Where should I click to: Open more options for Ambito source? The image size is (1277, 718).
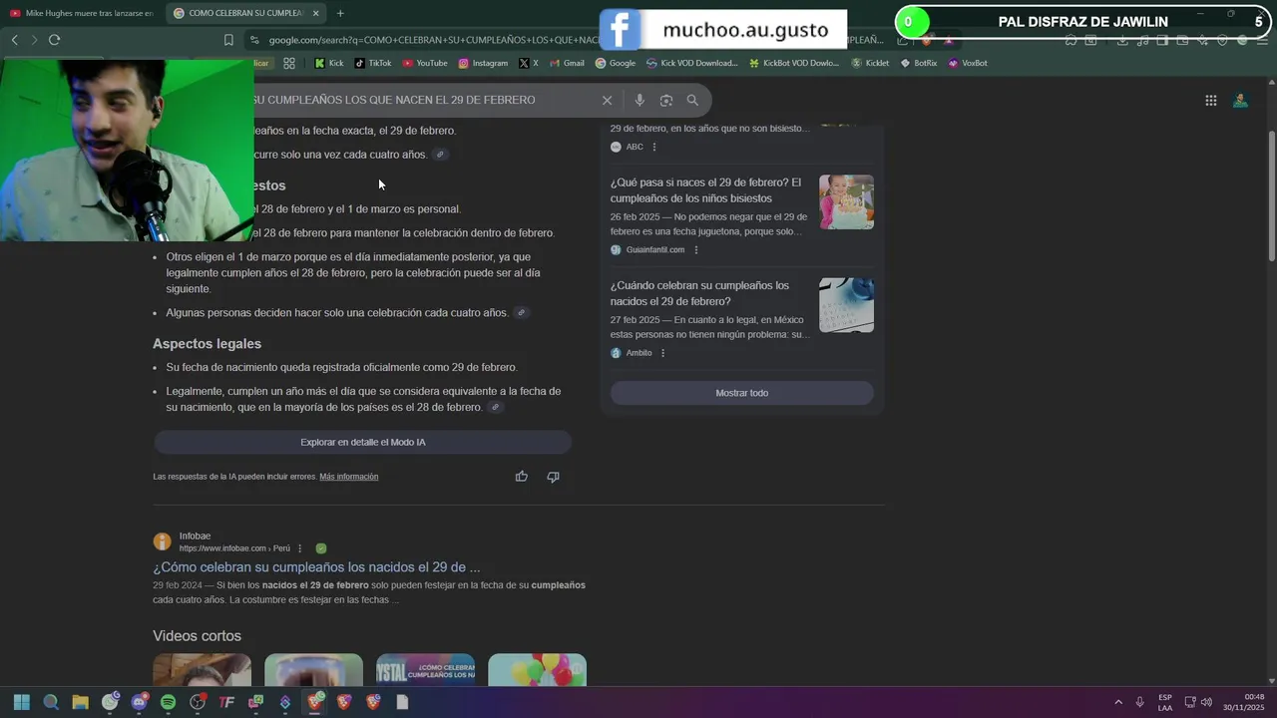tap(662, 353)
